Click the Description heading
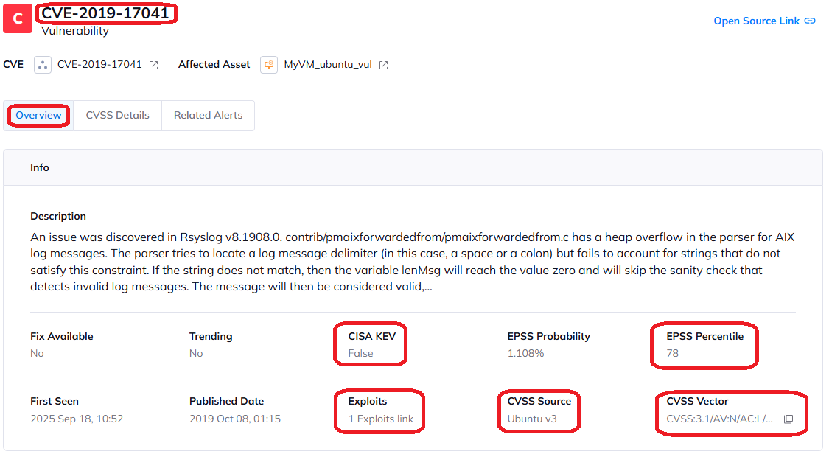This screenshot has width=829, height=457. 58,216
